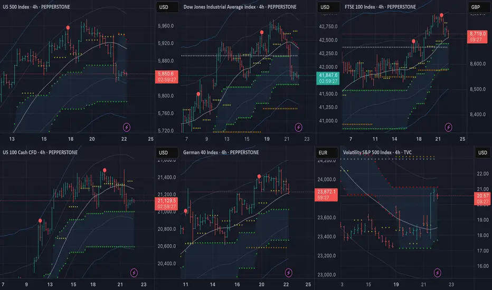Click the 21,129.5 current price label

pyautogui.click(x=167, y=204)
